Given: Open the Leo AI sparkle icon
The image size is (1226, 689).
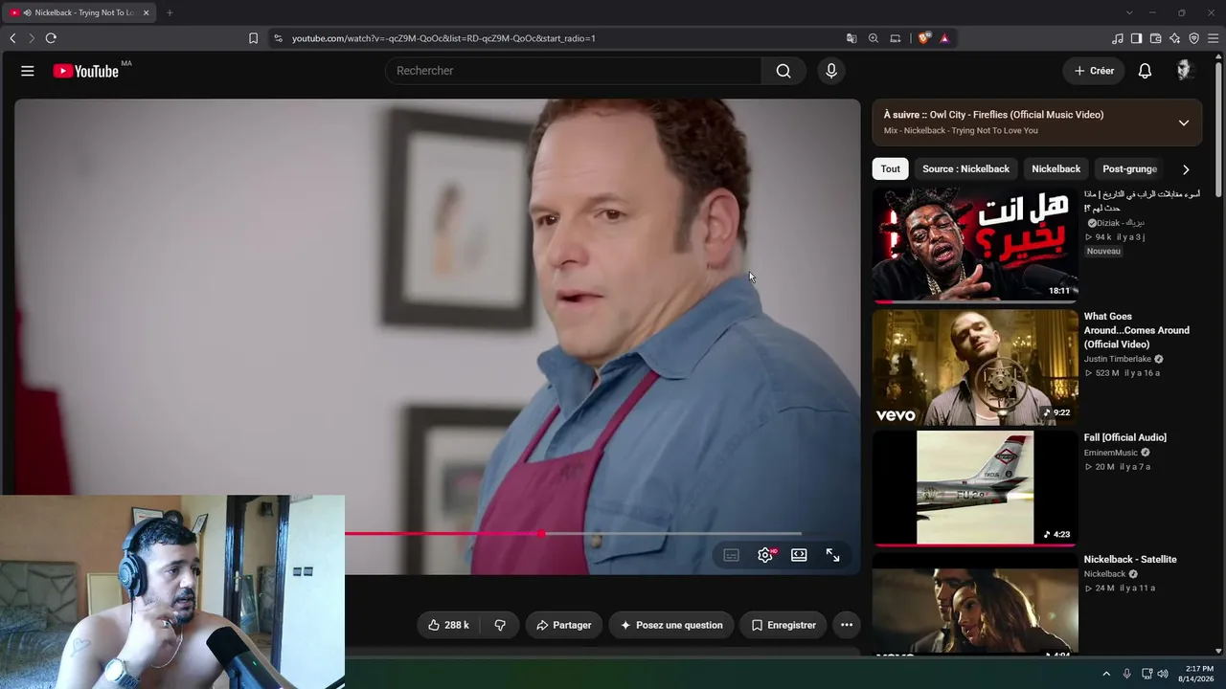Looking at the screenshot, I should tap(1174, 38).
